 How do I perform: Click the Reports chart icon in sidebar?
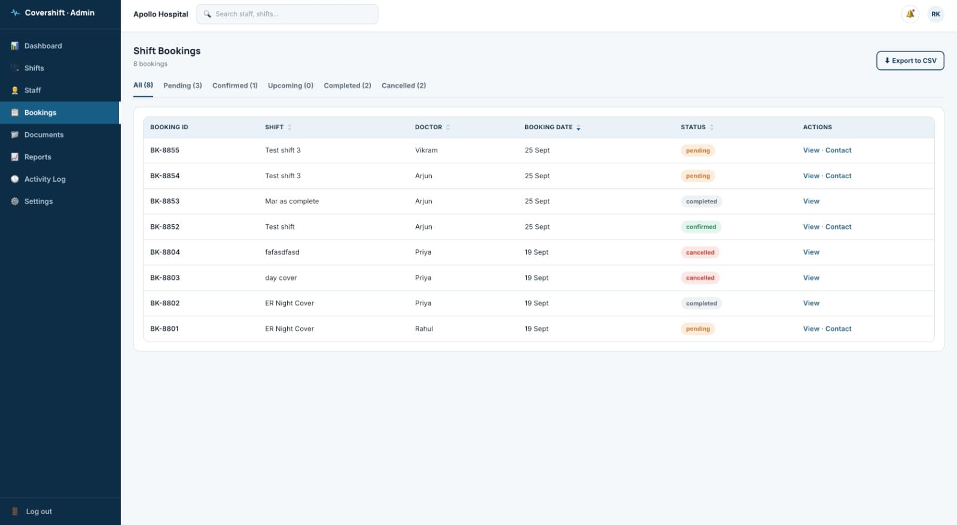point(15,157)
